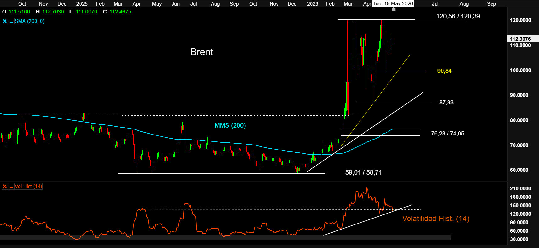
Task: Select the yellow 99,84 level label
Action: 444,71
